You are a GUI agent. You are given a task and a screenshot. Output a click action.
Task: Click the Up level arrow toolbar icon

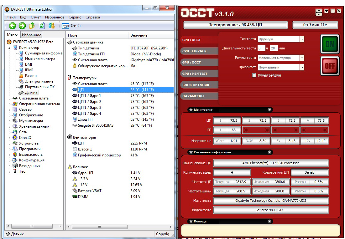tap(32, 26)
